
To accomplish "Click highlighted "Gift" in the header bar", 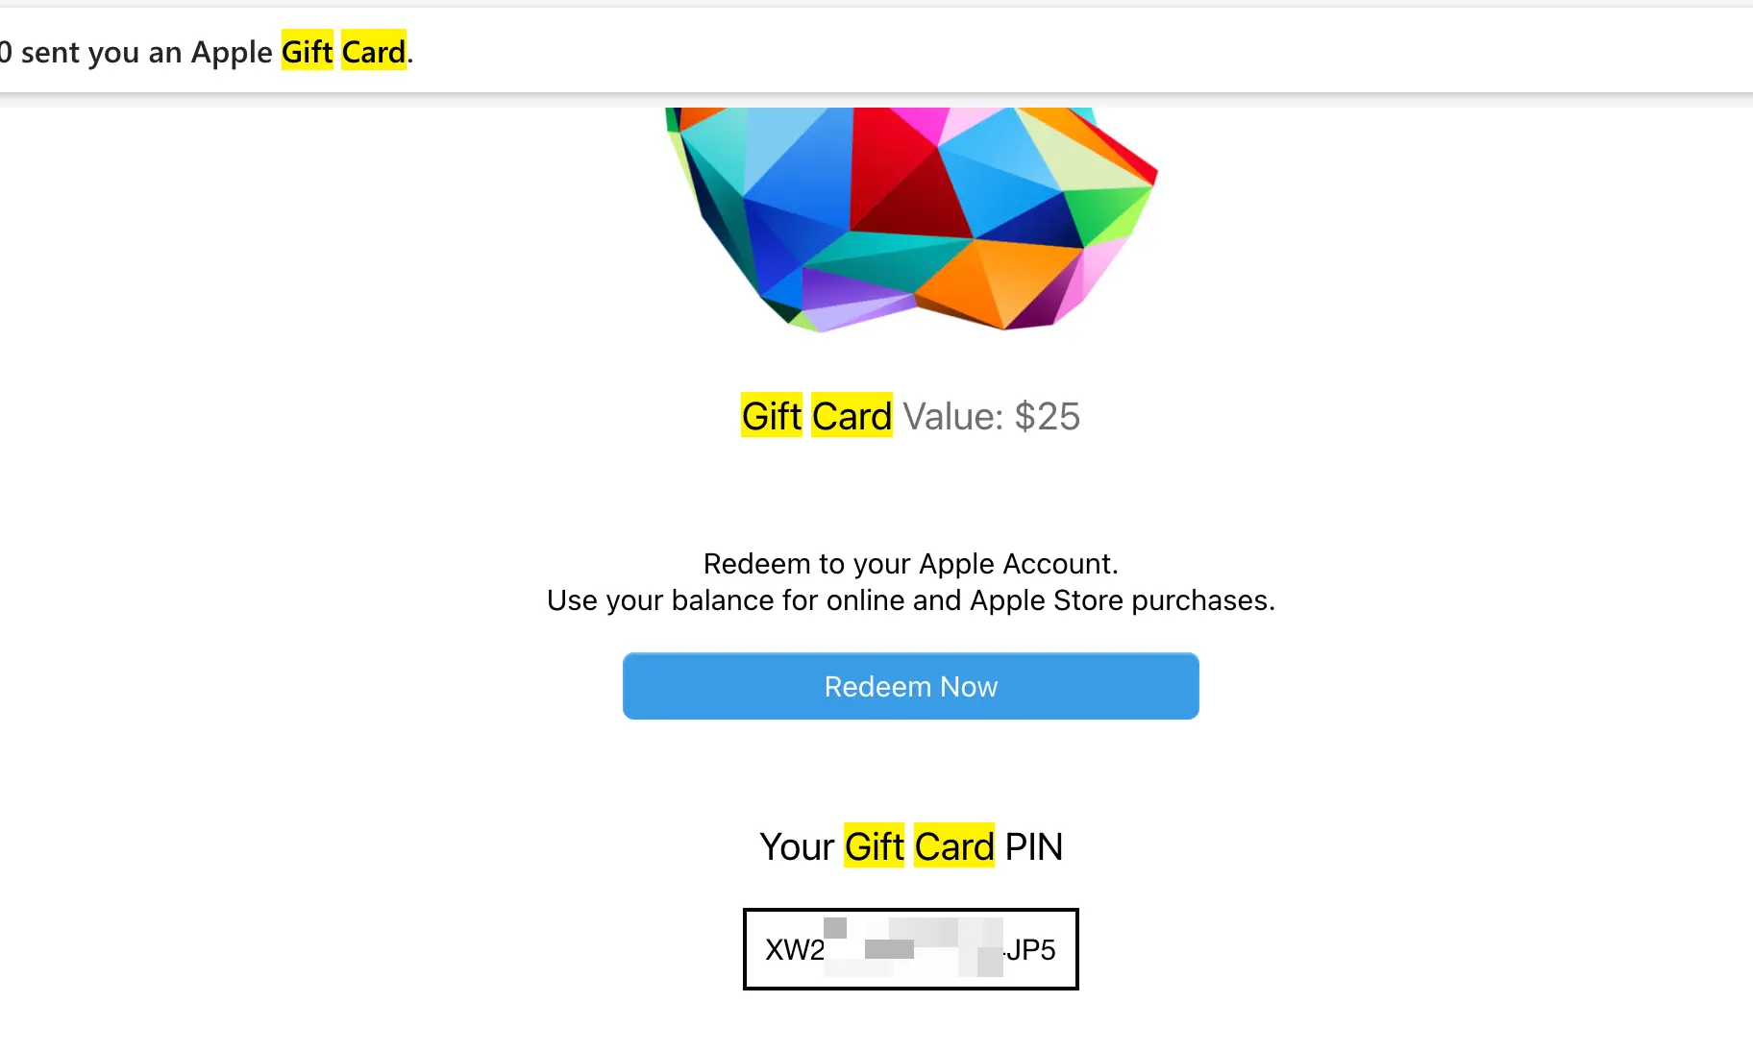I will coord(307,52).
